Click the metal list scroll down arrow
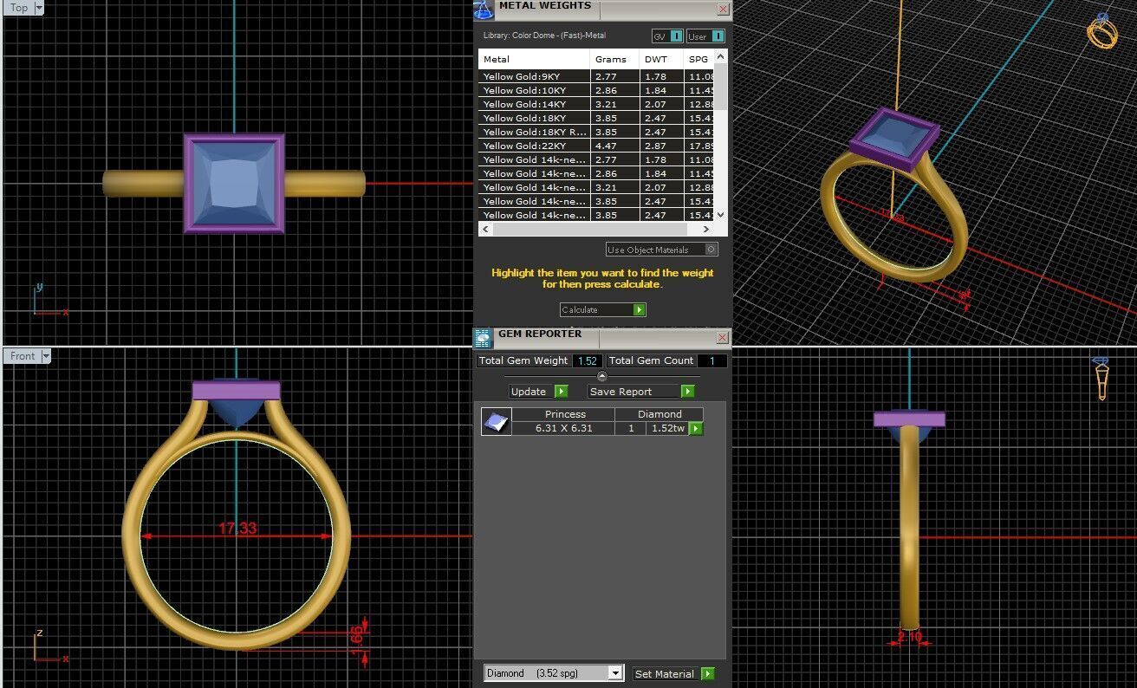Viewport: 1137px width, 688px height. 721,215
